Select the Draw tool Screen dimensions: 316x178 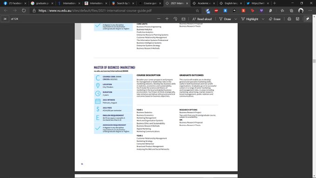pyautogui.click(x=225, y=19)
